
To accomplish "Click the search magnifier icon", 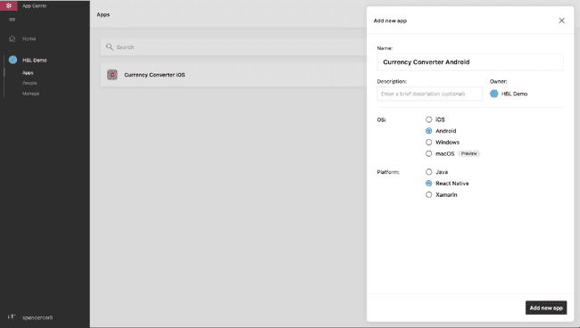I will [x=110, y=47].
